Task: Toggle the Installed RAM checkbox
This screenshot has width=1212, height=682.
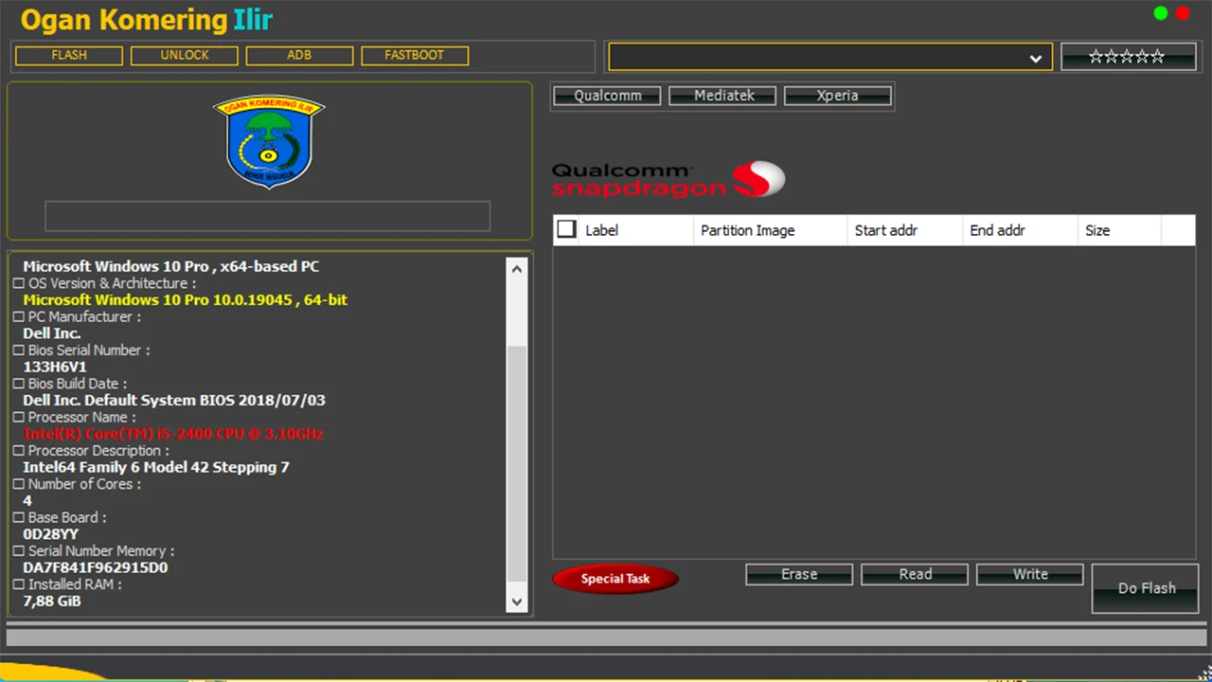Action: tap(18, 584)
